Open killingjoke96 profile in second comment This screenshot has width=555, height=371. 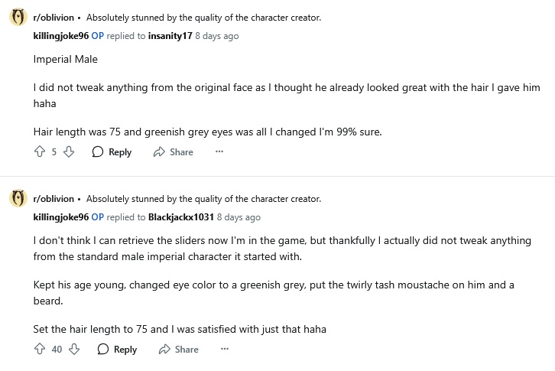click(61, 217)
